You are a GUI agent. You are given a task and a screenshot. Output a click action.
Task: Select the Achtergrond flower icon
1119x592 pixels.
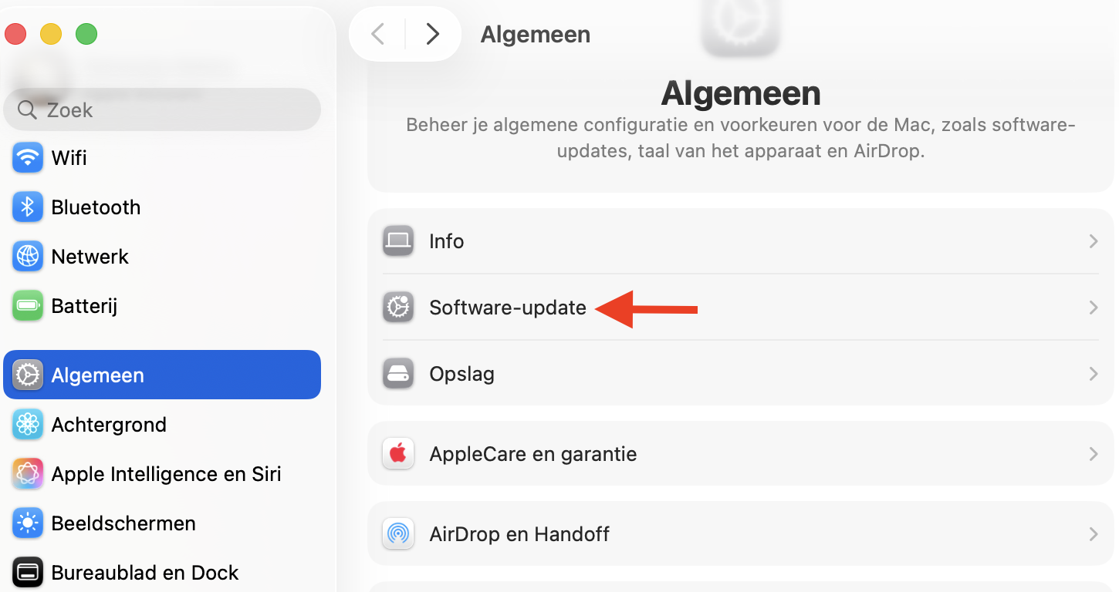tap(28, 424)
